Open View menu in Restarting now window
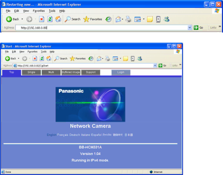This screenshot has width=223, height=175. point(26,11)
